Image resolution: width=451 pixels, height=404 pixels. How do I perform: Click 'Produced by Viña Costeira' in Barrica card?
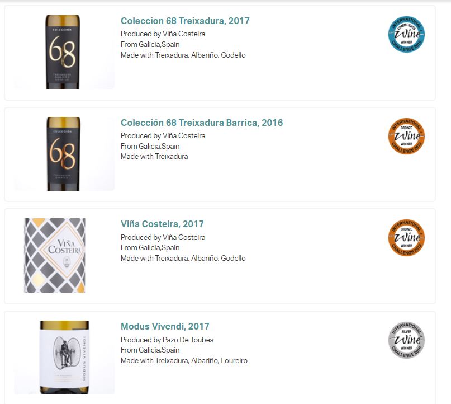pyautogui.click(x=163, y=136)
